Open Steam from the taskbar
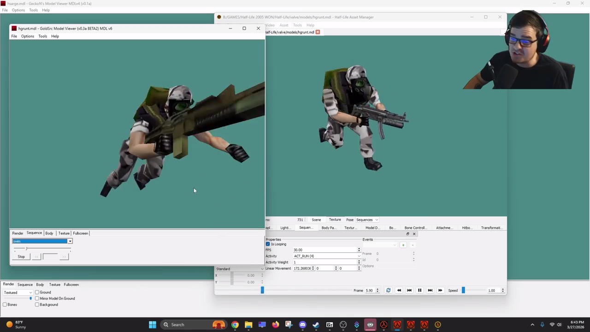590x332 pixels. coord(316,325)
